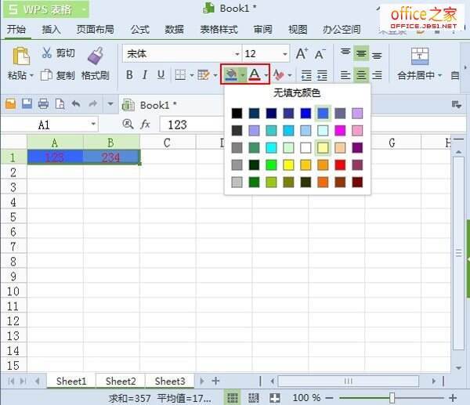Click the Save icon in quick toolbar
Viewport: 470px width, 405px height.
[27, 104]
